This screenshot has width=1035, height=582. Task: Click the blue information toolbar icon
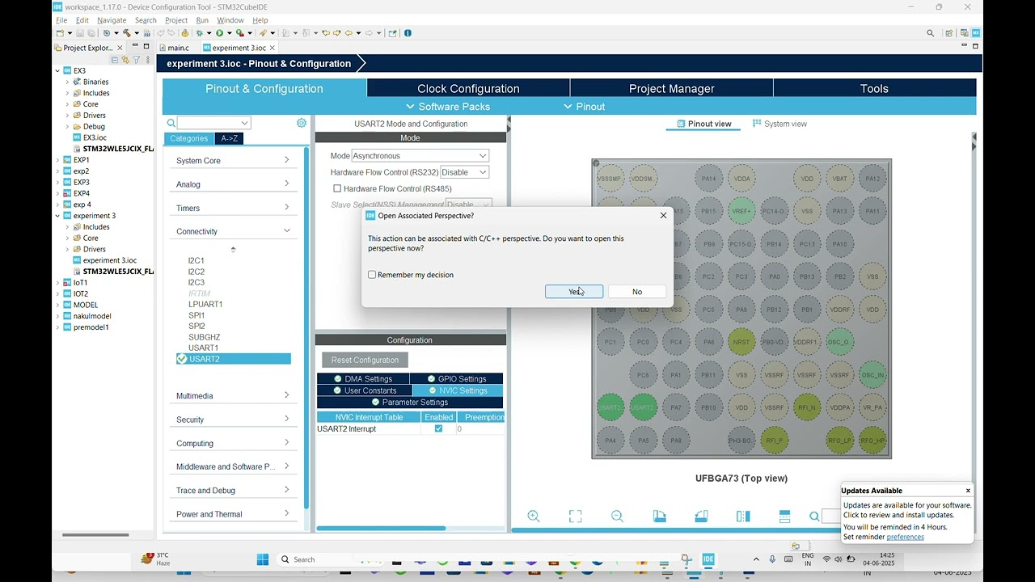coord(408,33)
